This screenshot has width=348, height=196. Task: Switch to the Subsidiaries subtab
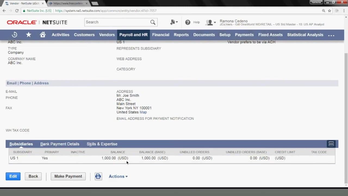[21, 144]
